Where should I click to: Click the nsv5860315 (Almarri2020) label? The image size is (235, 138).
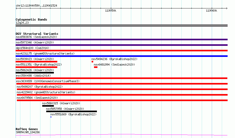click(61, 103)
